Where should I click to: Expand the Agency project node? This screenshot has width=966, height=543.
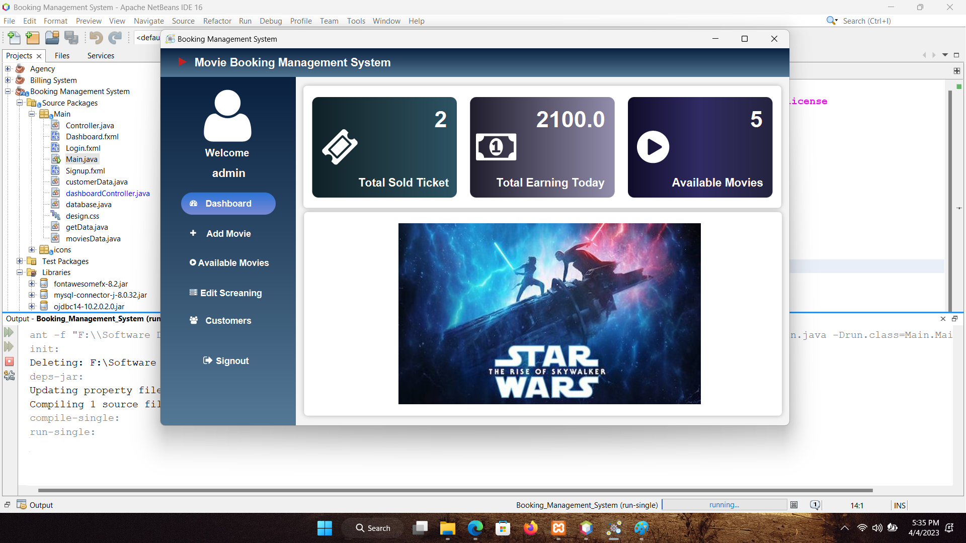point(8,69)
